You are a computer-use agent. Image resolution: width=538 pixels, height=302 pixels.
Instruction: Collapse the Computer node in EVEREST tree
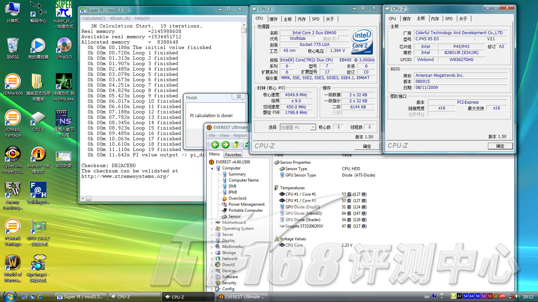[x=212, y=168]
